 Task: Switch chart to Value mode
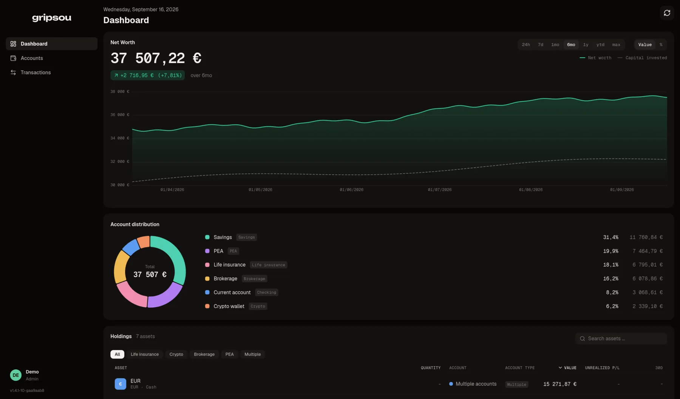tap(645, 45)
